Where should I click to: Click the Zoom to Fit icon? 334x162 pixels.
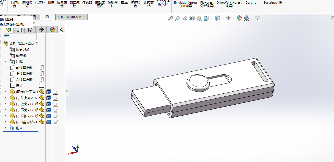coord(171,18)
